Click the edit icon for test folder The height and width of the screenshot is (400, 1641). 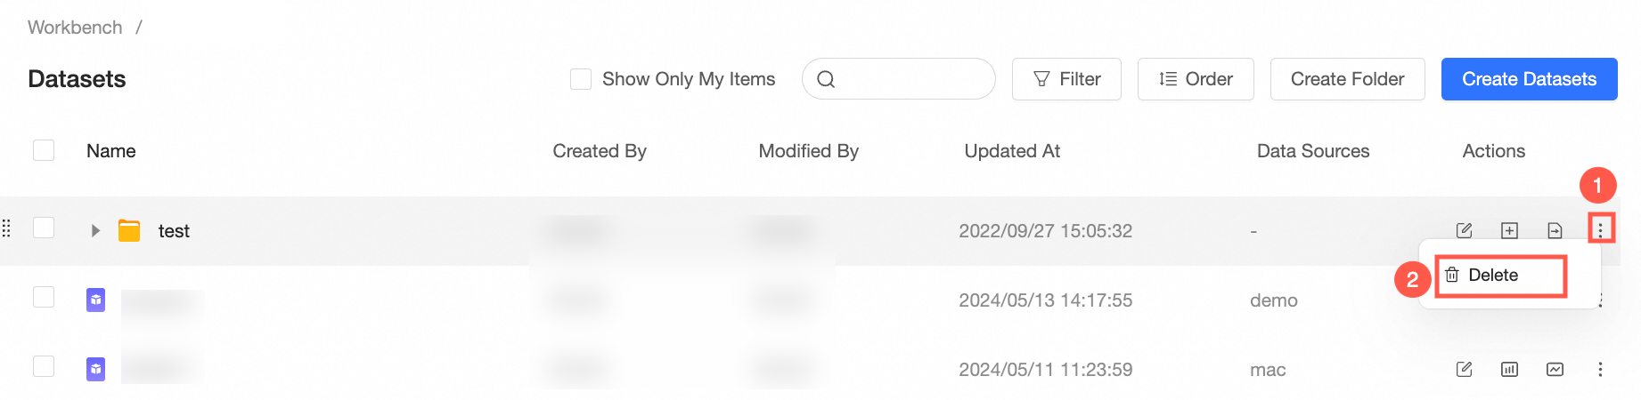coord(1464,230)
